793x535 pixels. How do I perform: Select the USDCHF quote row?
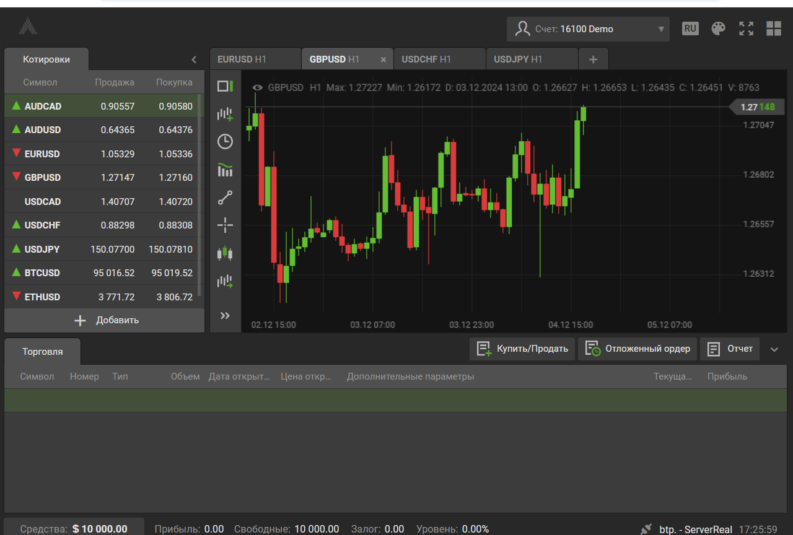(101, 225)
